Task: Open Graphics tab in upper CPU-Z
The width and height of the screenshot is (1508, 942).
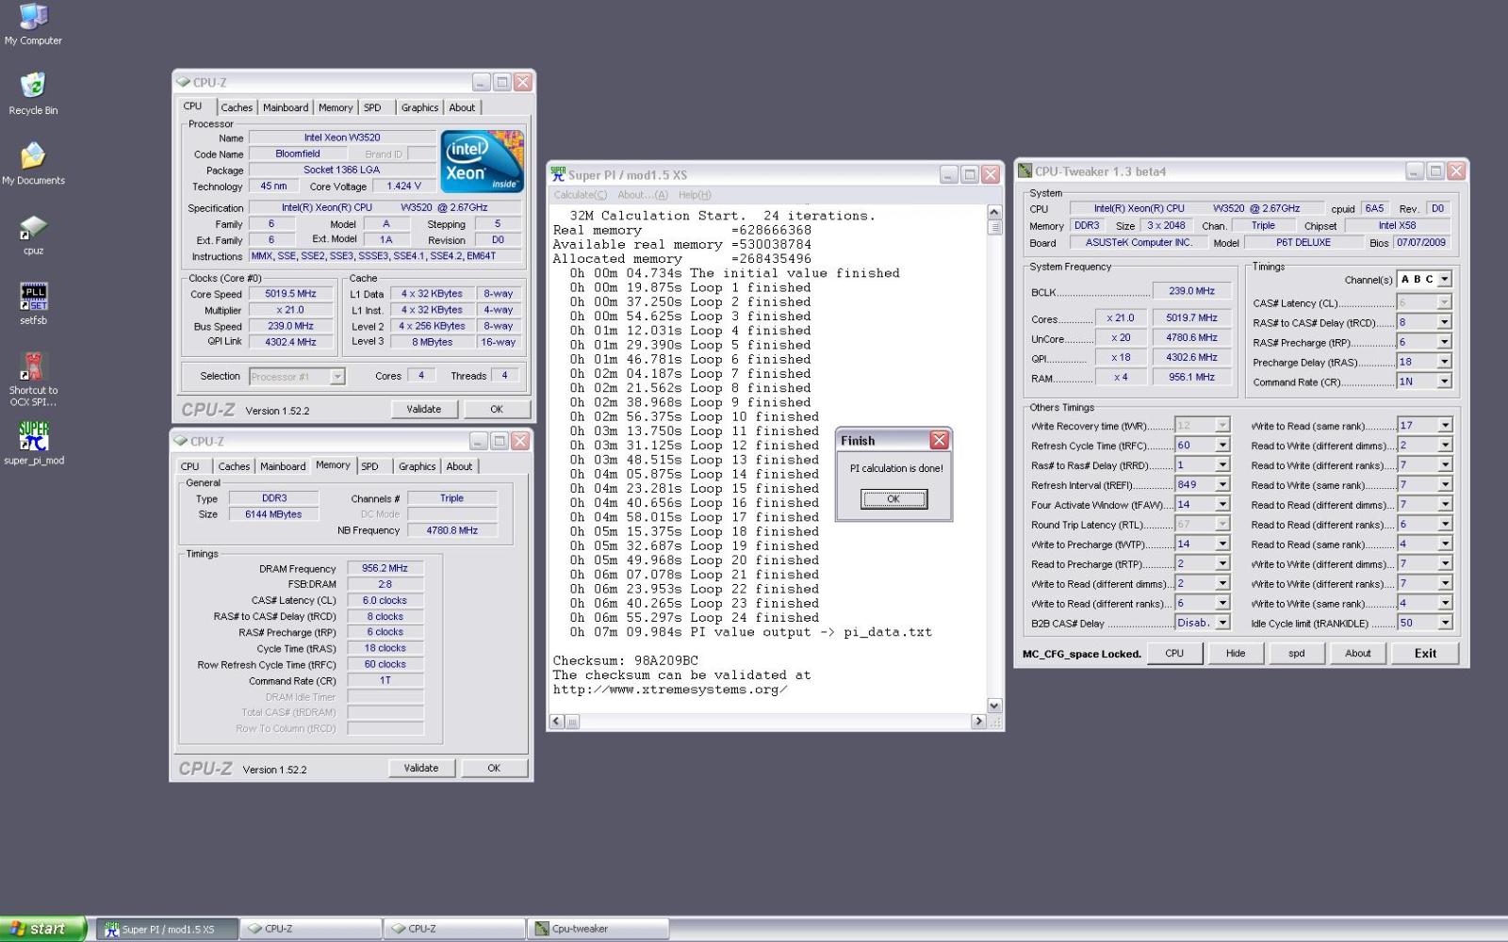Action: [x=419, y=107]
